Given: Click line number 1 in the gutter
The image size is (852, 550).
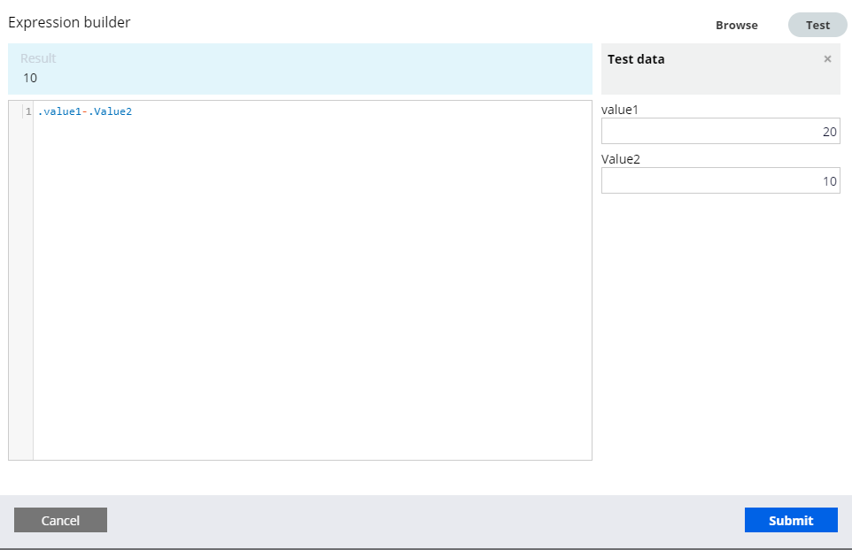Looking at the screenshot, I should pos(27,111).
